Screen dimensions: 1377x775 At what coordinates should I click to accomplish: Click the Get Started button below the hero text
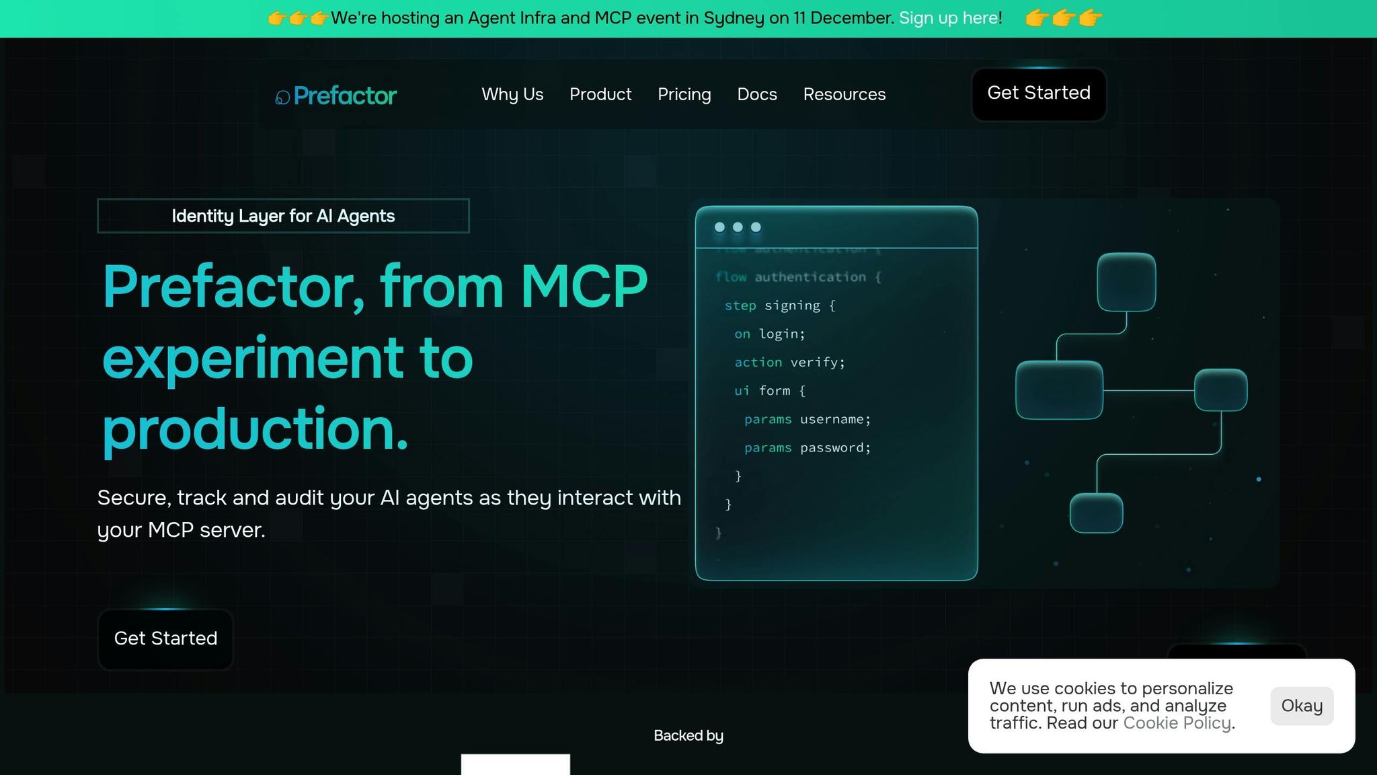pyautogui.click(x=165, y=639)
